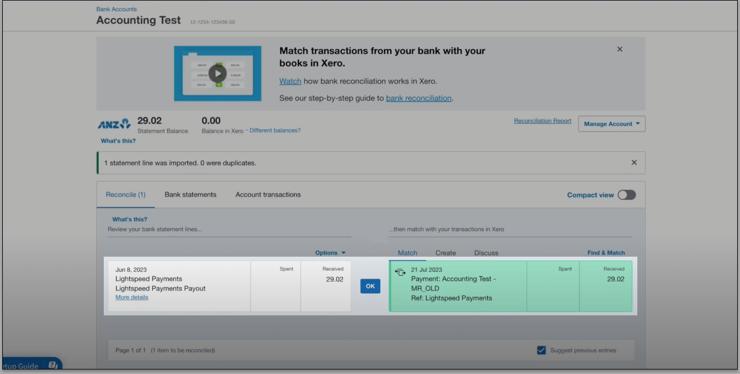Click the ANZ bank logo
The image size is (740, 374).
point(114,124)
